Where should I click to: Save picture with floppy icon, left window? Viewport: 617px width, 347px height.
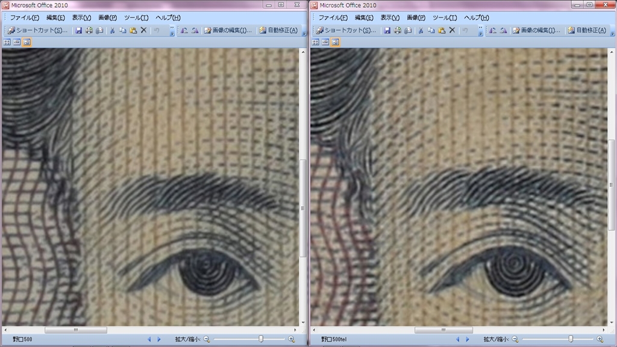79,30
